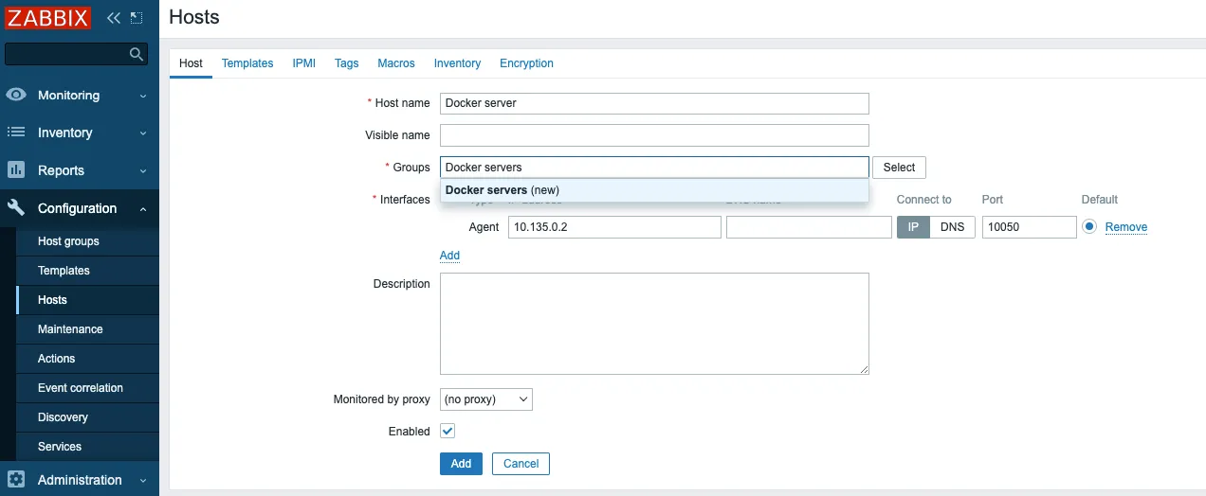Switch to the Inventory tab

[x=457, y=63]
